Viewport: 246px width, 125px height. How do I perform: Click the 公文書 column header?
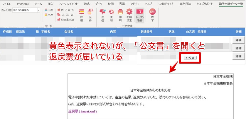190,32
